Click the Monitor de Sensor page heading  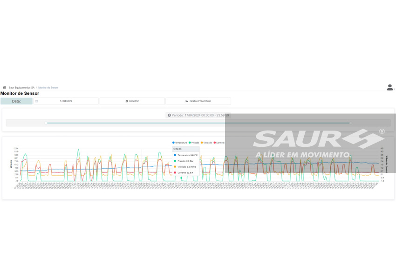coord(20,93)
